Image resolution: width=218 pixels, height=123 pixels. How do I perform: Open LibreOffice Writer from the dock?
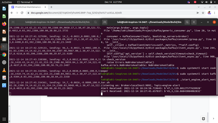4,9
